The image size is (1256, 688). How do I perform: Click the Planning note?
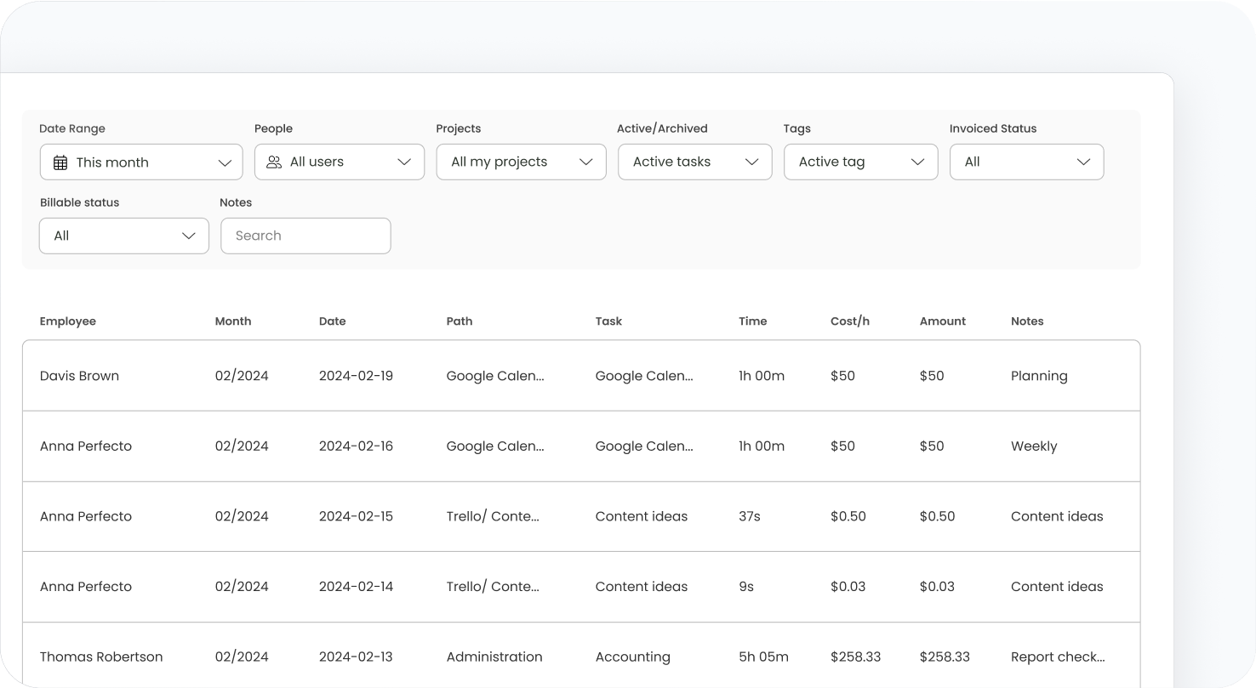tap(1039, 376)
